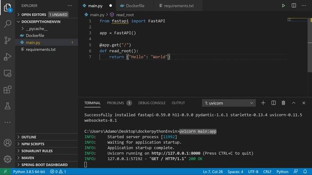This screenshot has height=175, width=312.
Task: Open notifications bell in status bar
Action: [305, 172]
